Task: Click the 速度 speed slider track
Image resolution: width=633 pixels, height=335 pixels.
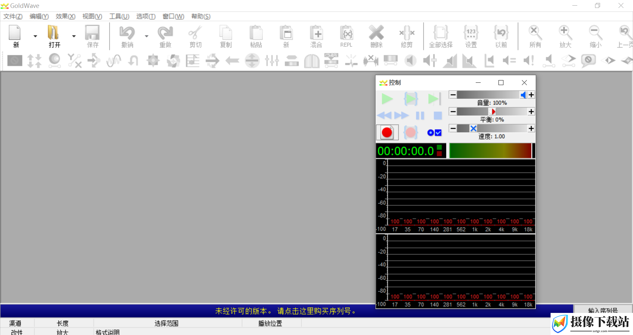Action: 492,129
